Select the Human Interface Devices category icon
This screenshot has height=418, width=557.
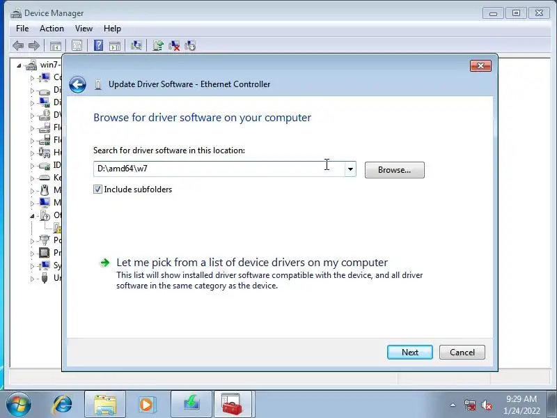(45, 153)
